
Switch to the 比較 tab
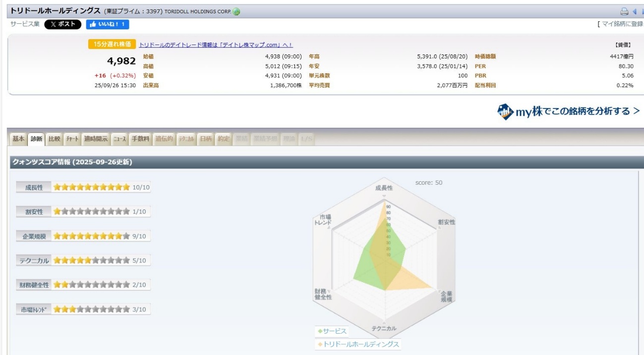pos(54,139)
